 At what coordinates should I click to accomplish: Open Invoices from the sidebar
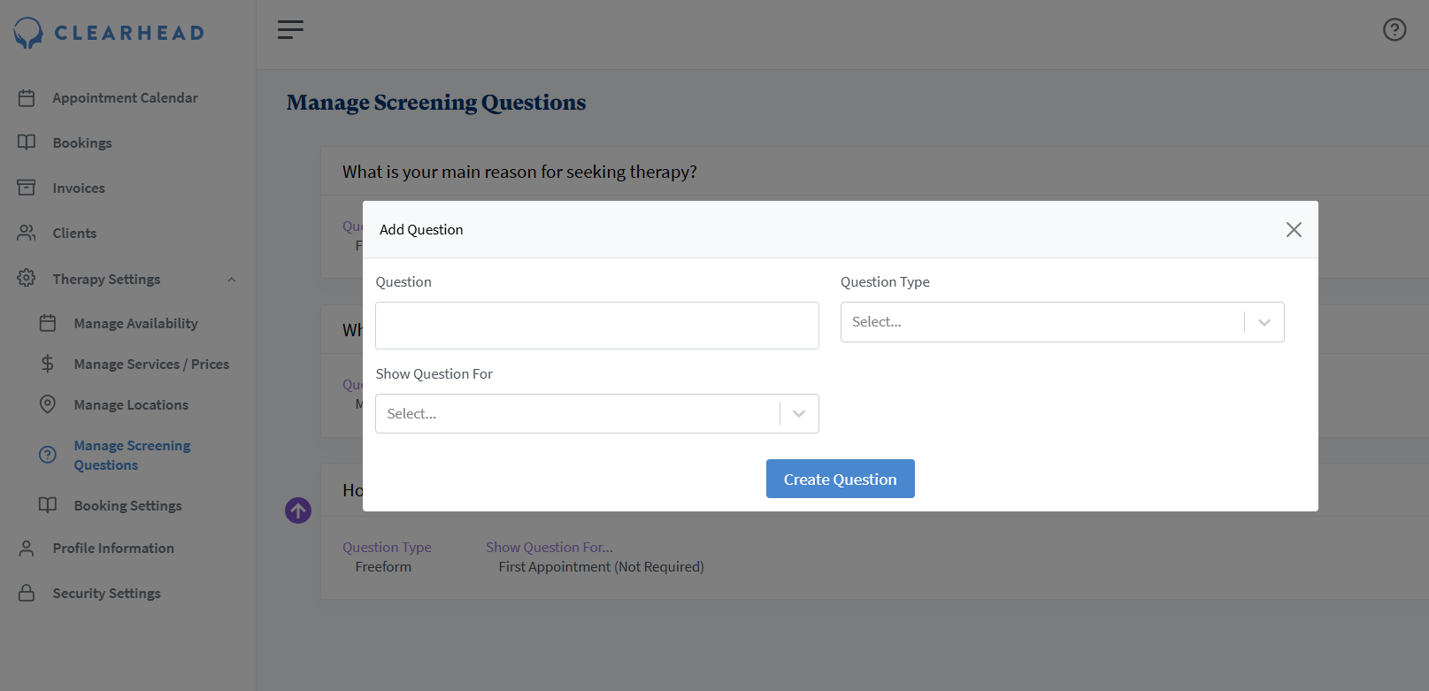79,188
